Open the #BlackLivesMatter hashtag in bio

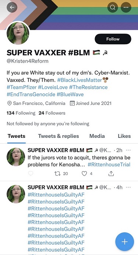(79, 80)
